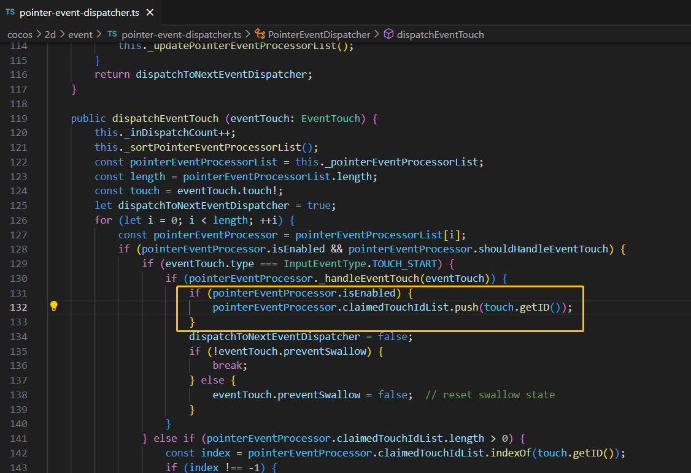Click the 'length' variable on line 123
Viewport: 691px width, 473px height.
click(148, 176)
